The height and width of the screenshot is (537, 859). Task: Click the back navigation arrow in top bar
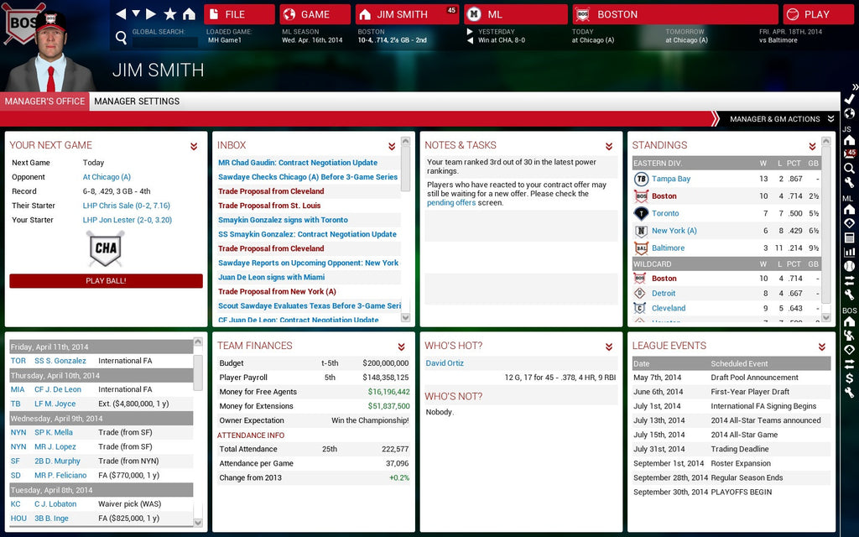[x=121, y=14]
